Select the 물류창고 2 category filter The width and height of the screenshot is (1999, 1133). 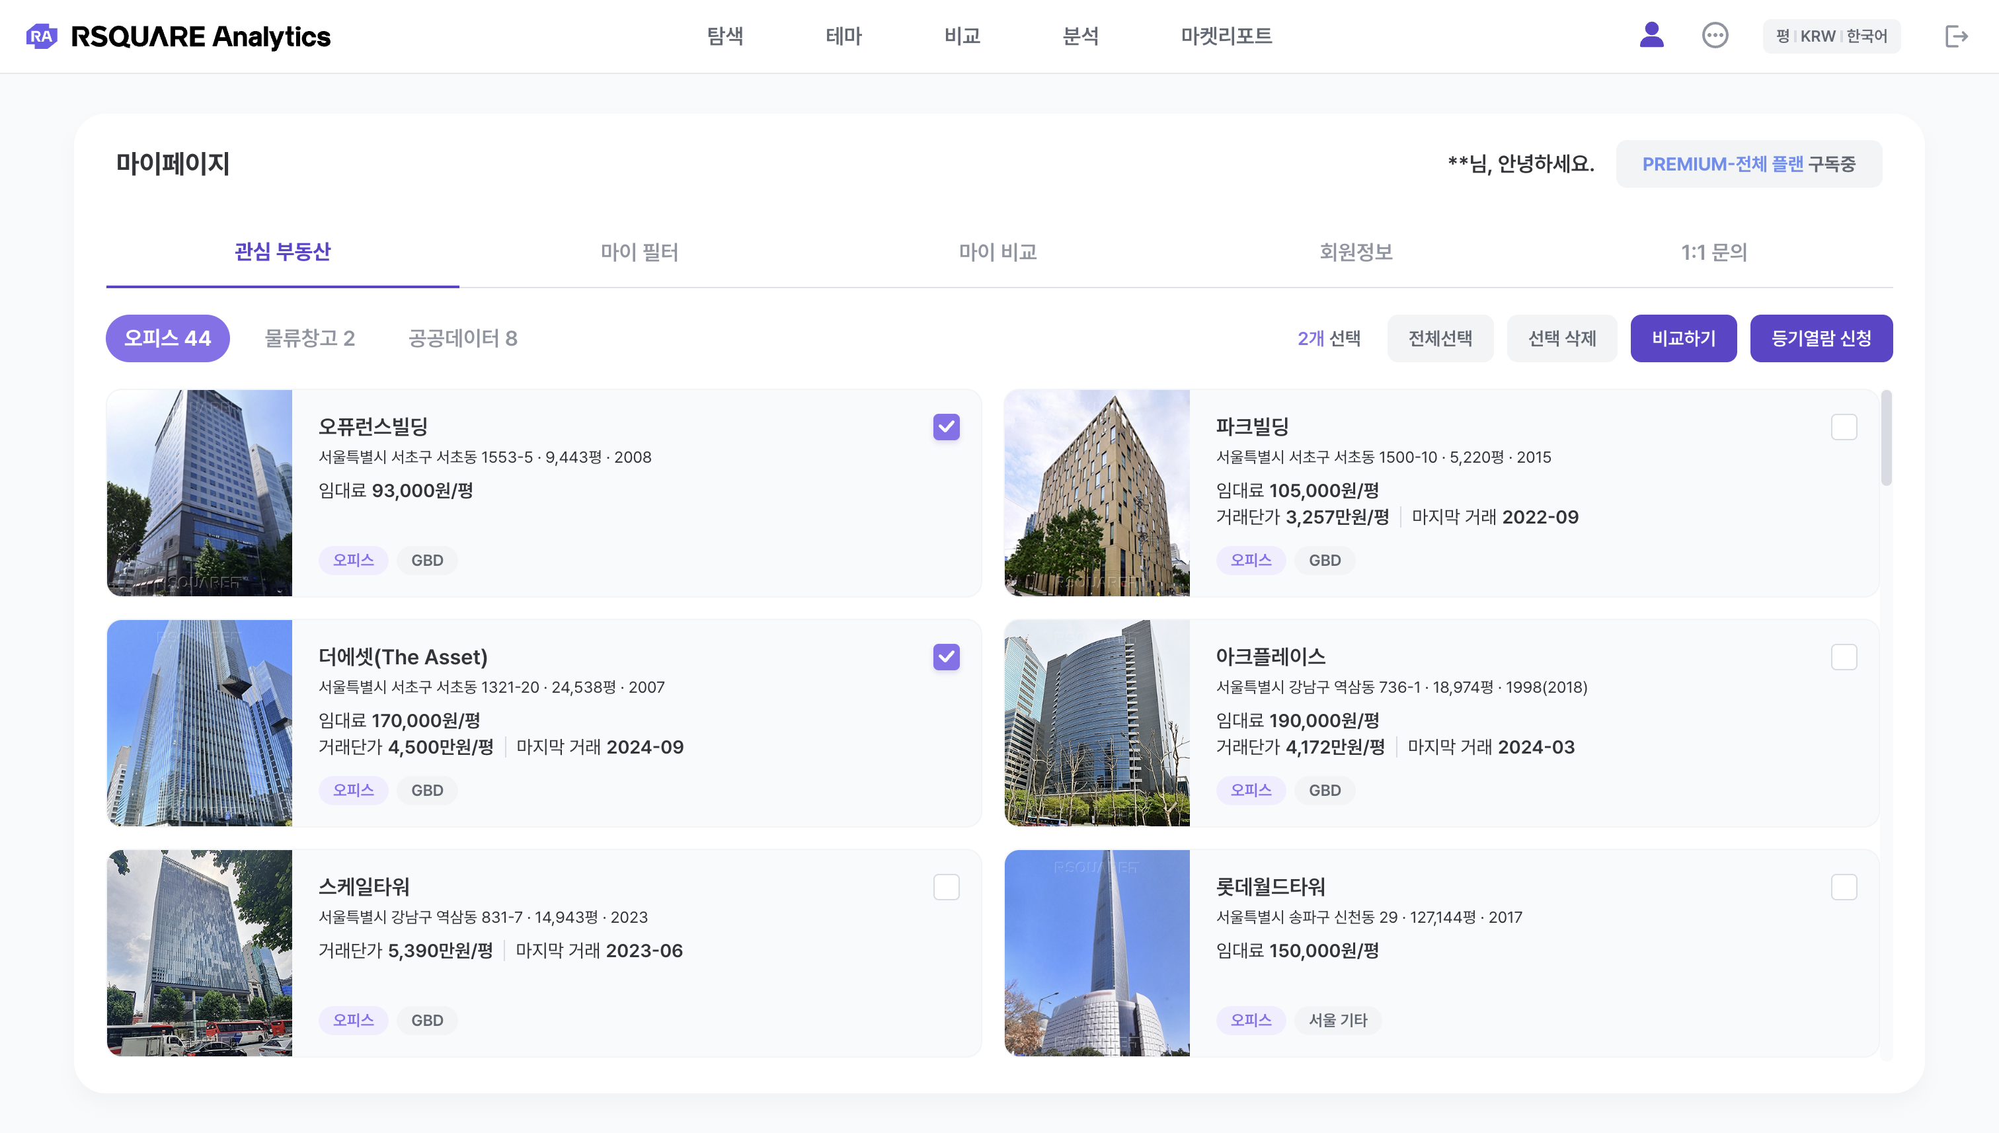pos(309,338)
